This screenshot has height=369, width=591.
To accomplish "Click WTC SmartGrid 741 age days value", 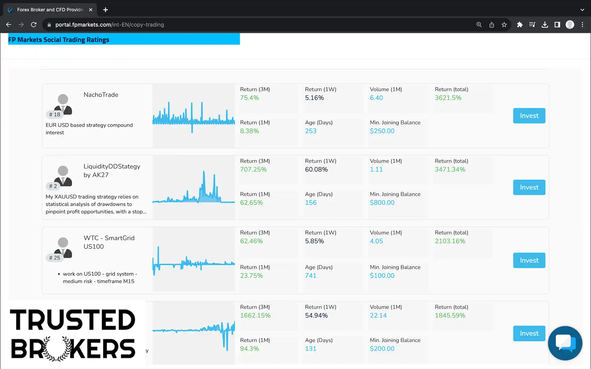I will pos(311,276).
